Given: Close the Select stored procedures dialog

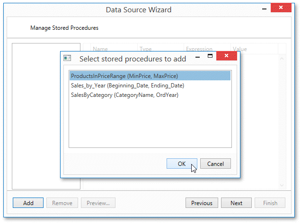Looking at the screenshot, I should pos(227,56).
